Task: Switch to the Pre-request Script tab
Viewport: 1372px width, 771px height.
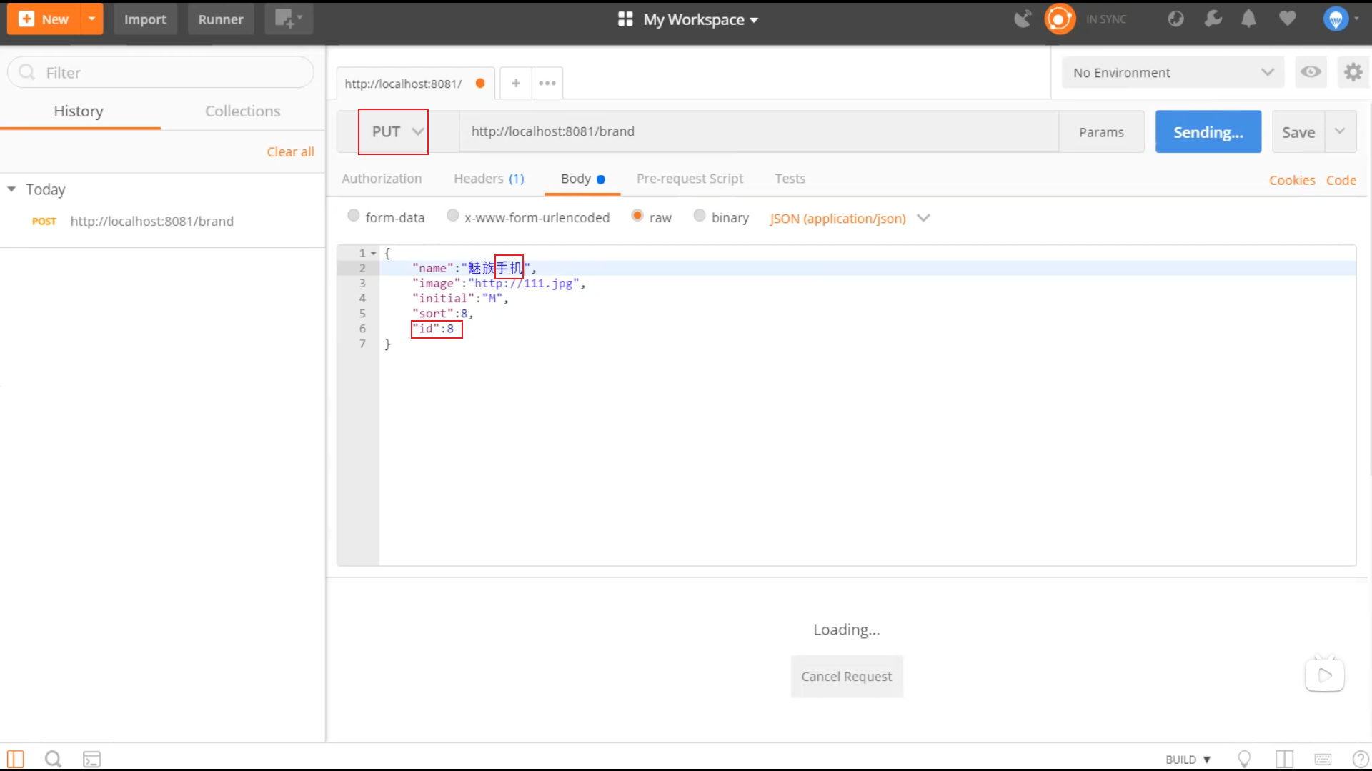Action: (690, 179)
